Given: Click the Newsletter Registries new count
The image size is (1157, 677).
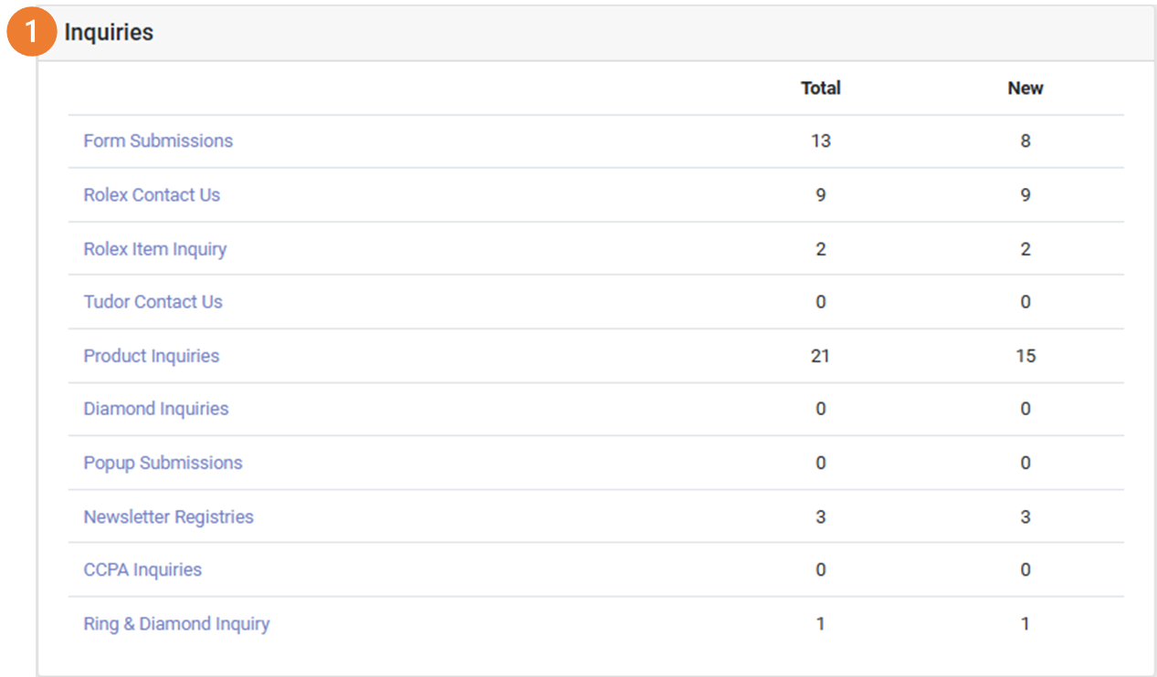Looking at the screenshot, I should click(x=1025, y=516).
